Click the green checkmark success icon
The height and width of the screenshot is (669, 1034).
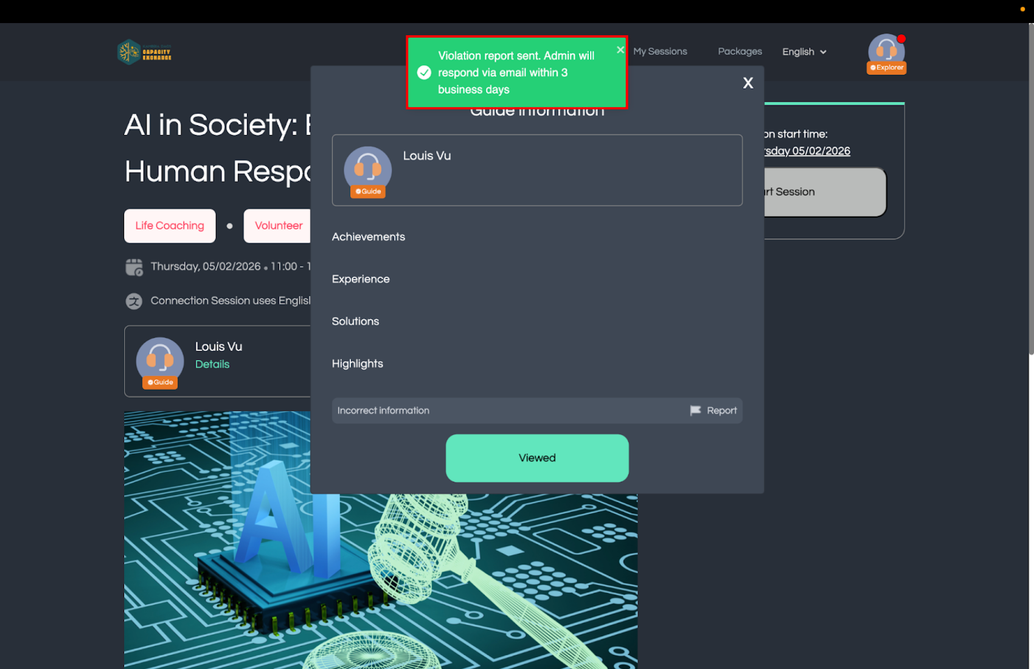click(424, 73)
